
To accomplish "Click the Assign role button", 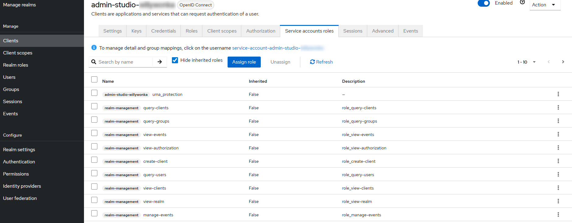I will (x=244, y=62).
